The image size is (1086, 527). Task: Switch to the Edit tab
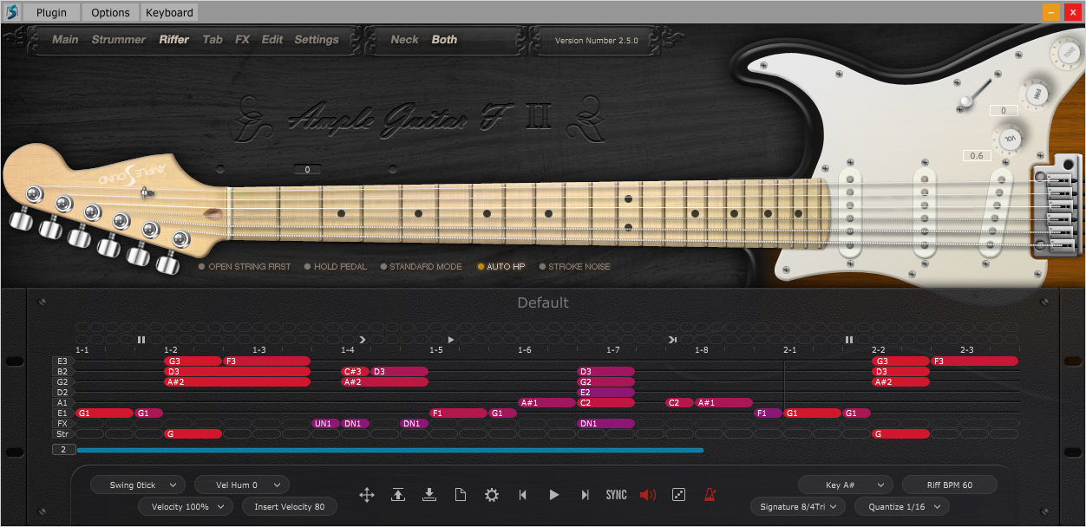pyautogui.click(x=272, y=40)
